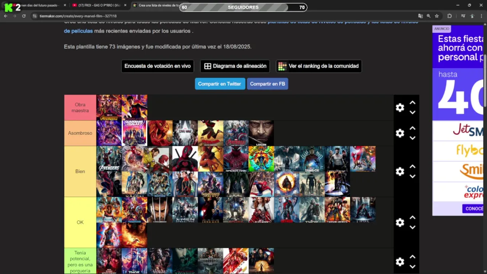Move Obra maestra row up with arrow
Screen dimensions: 487x274
point(412,103)
